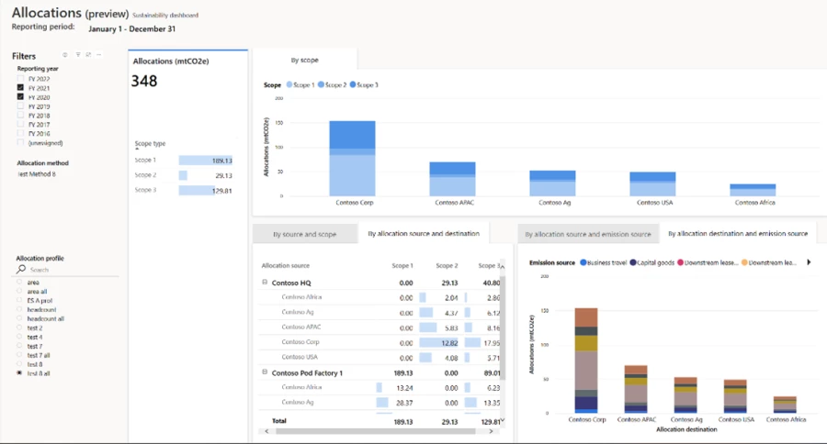Check the FY 2022 reporting year box
Screen dimensions: 827x444
coord(21,79)
